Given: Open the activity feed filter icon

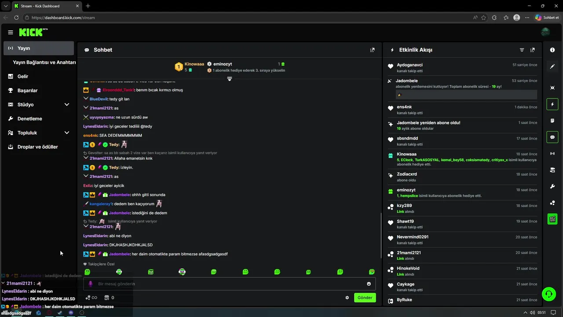Looking at the screenshot, I should click(x=522, y=50).
